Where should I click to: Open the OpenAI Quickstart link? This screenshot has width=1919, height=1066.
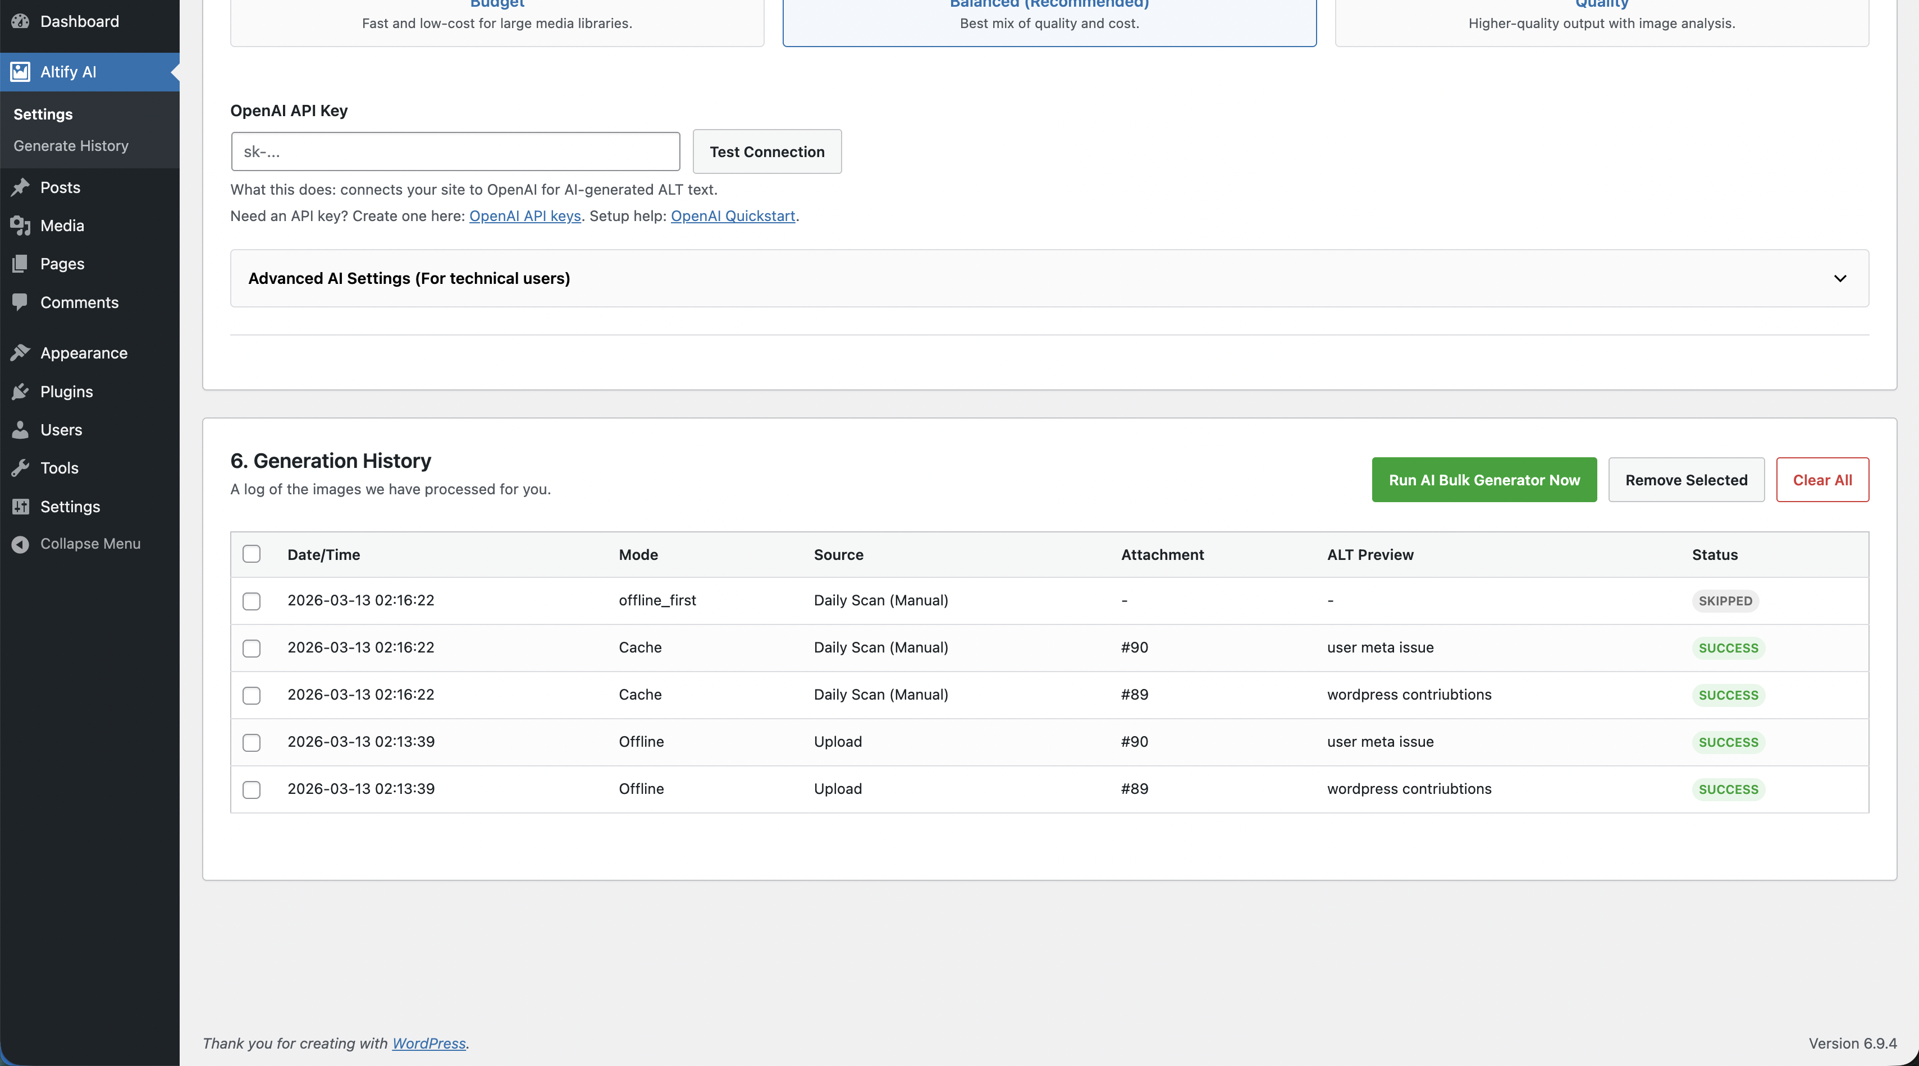[732, 216]
